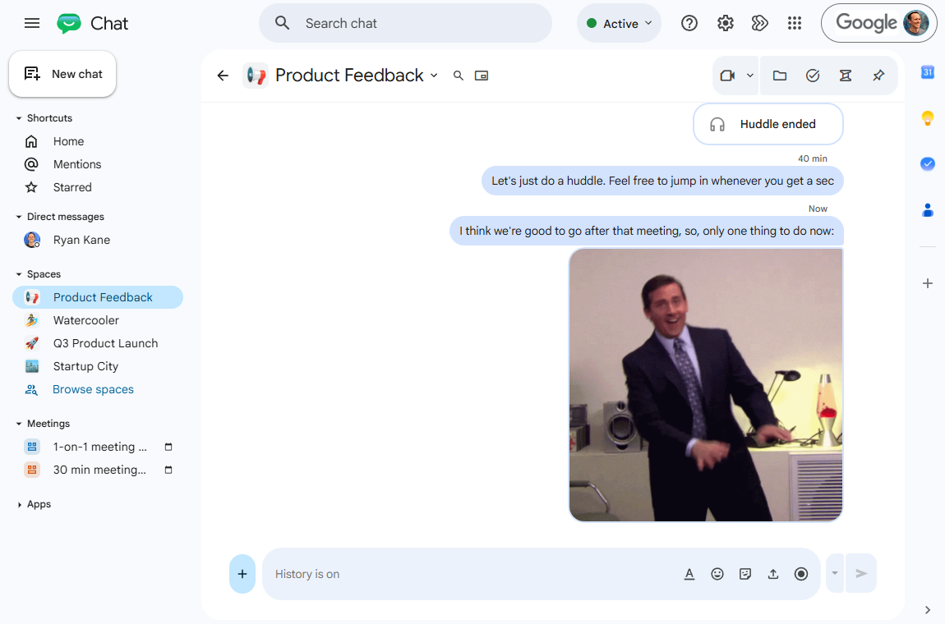Image resolution: width=945 pixels, height=624 pixels.
Task: Start a video meeting camera icon
Action: pos(727,76)
